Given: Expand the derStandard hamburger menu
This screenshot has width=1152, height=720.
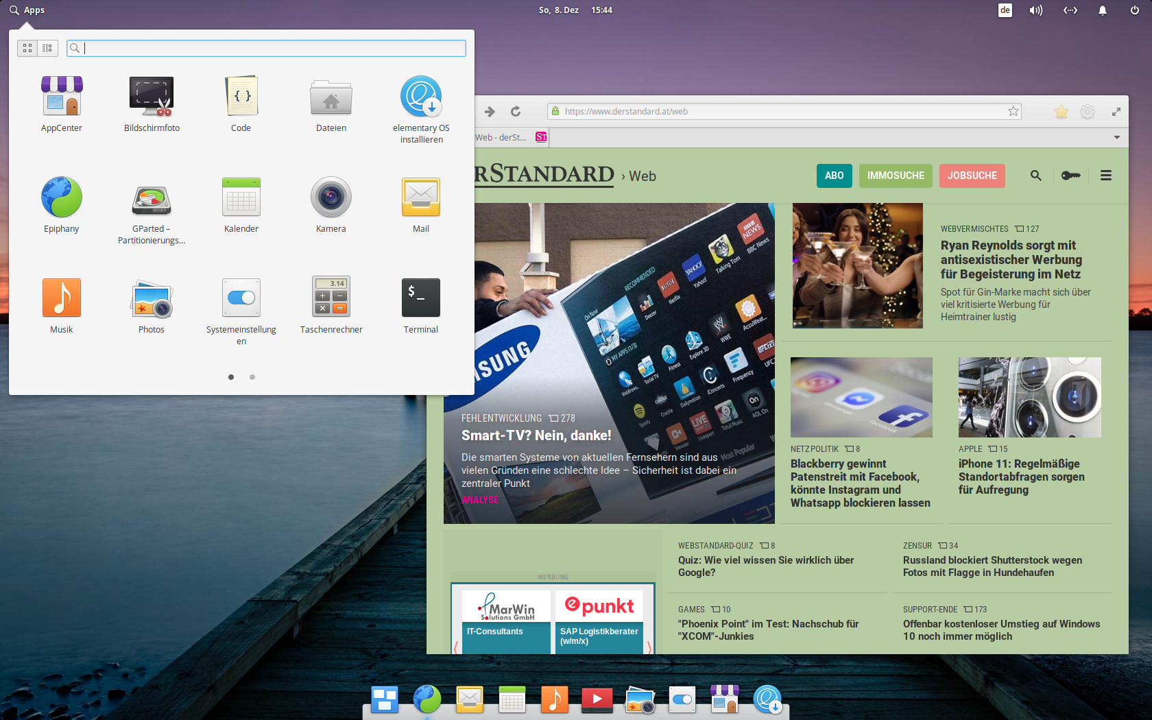Looking at the screenshot, I should click(x=1106, y=176).
